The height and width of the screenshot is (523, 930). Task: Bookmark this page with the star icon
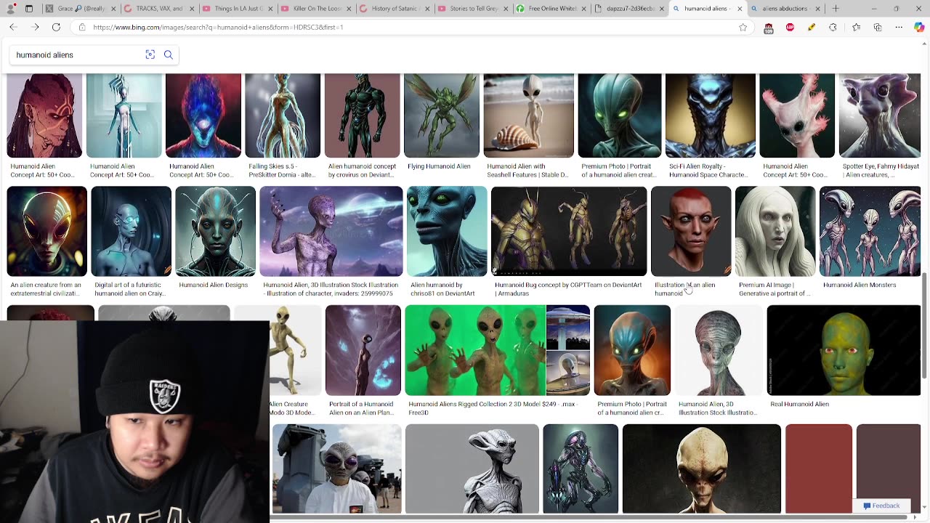click(743, 27)
